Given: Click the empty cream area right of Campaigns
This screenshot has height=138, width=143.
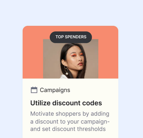Looking at the screenshot, I should click(x=94, y=90).
